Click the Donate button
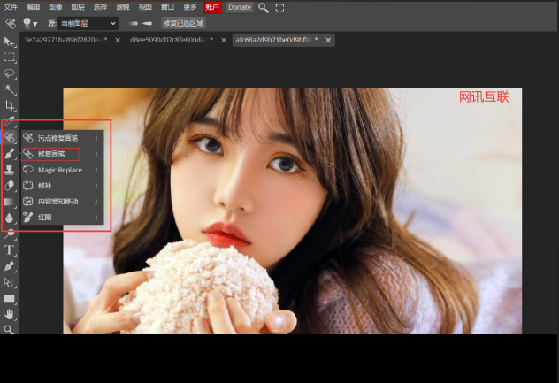Image resolution: width=559 pixels, height=383 pixels. pyautogui.click(x=239, y=7)
